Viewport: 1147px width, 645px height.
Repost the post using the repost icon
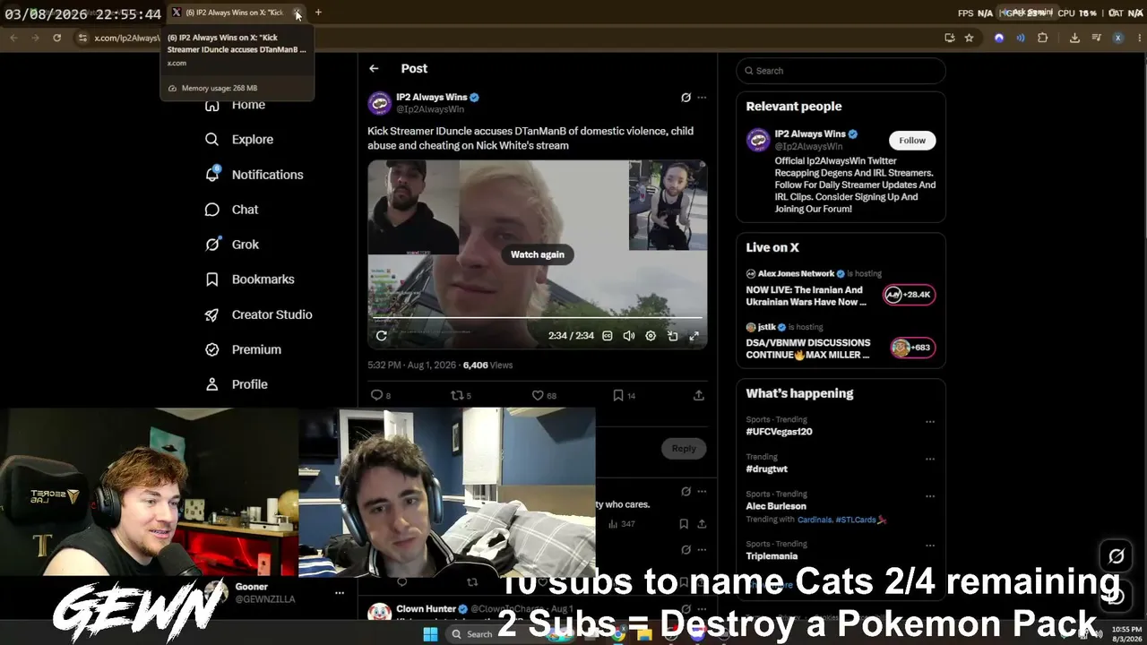[456, 395]
